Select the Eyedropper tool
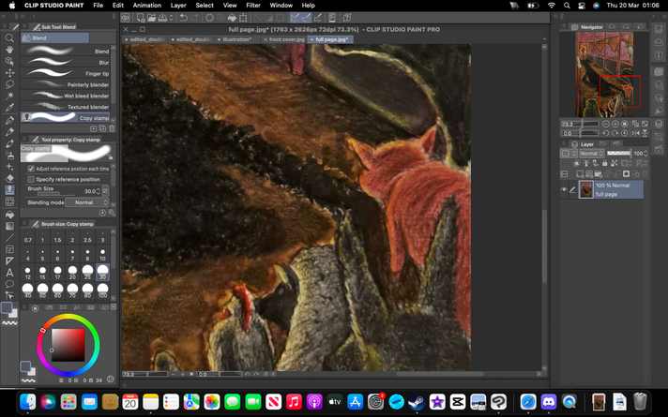 pyautogui.click(x=9, y=107)
